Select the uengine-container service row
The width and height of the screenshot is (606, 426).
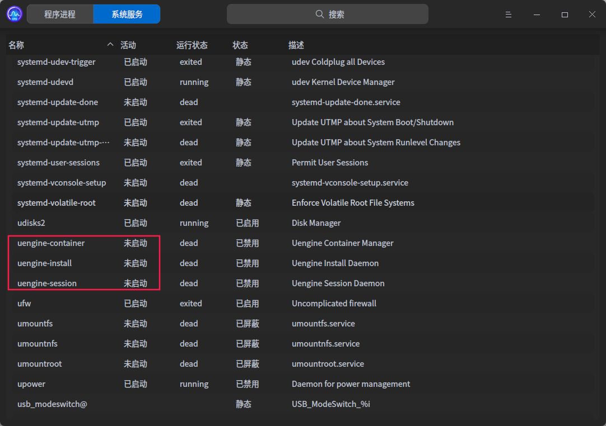[51, 243]
